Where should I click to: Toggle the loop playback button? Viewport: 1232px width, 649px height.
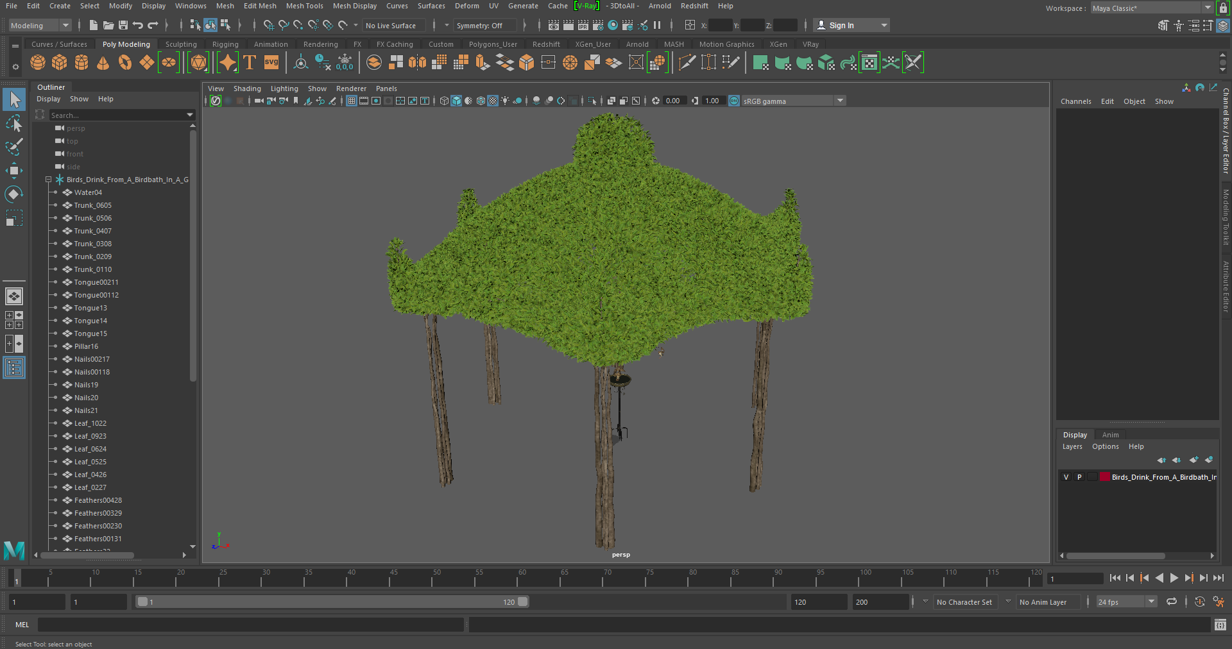pyautogui.click(x=1171, y=602)
